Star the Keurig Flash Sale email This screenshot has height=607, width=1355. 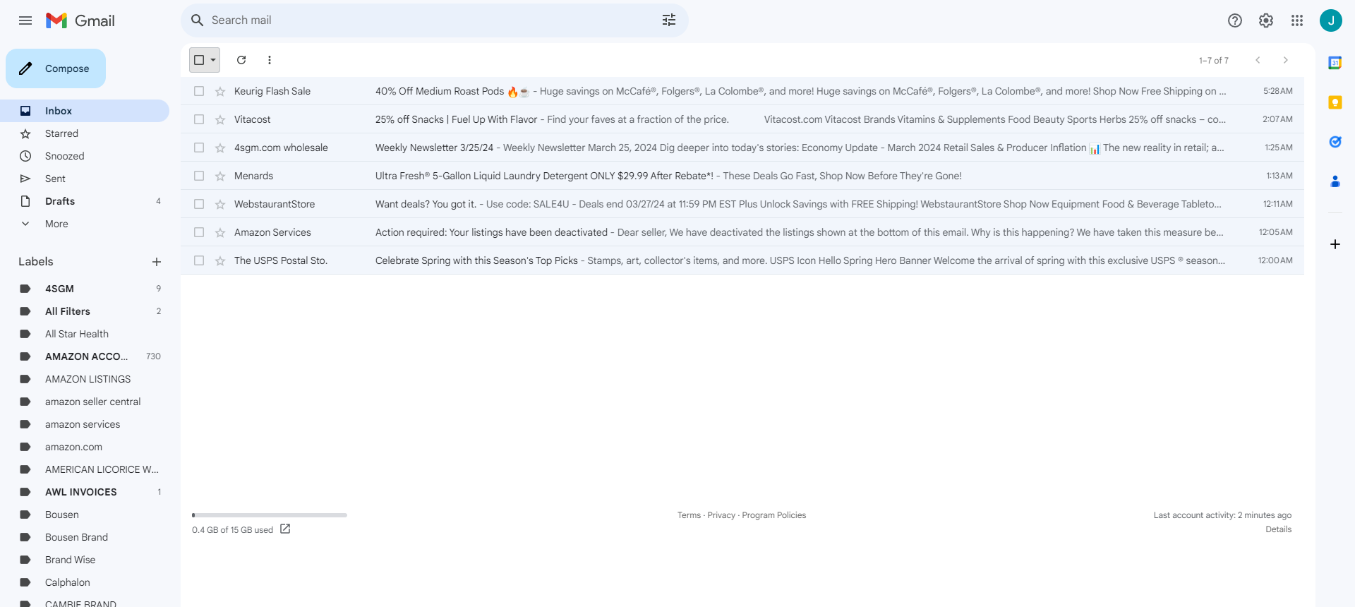click(x=220, y=91)
